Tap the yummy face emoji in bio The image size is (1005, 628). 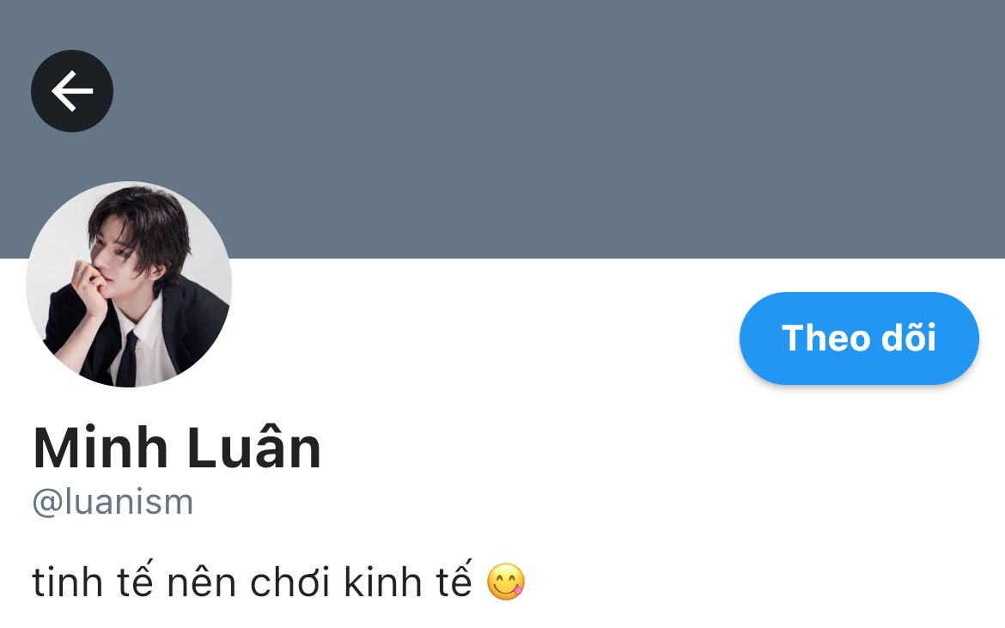click(x=506, y=582)
